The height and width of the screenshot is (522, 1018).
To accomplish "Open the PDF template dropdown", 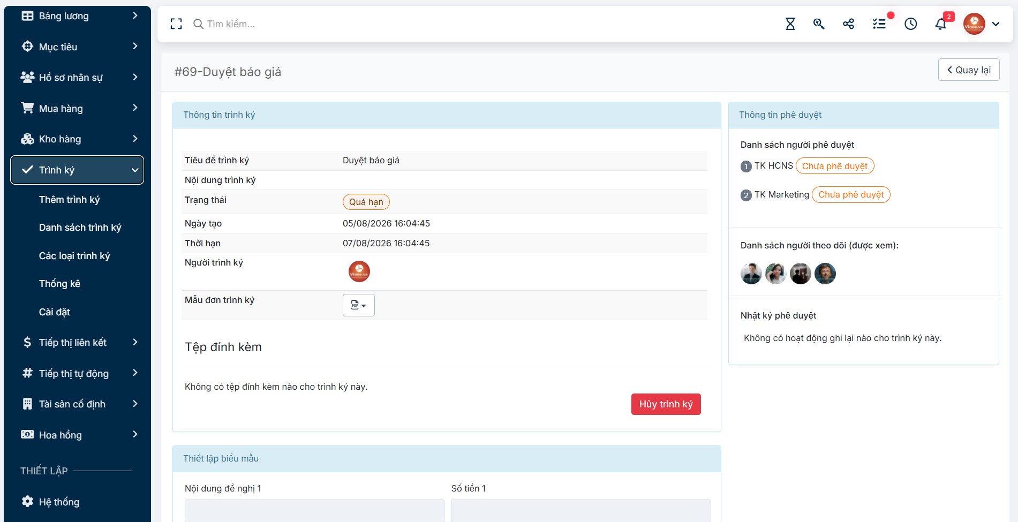I will point(359,305).
